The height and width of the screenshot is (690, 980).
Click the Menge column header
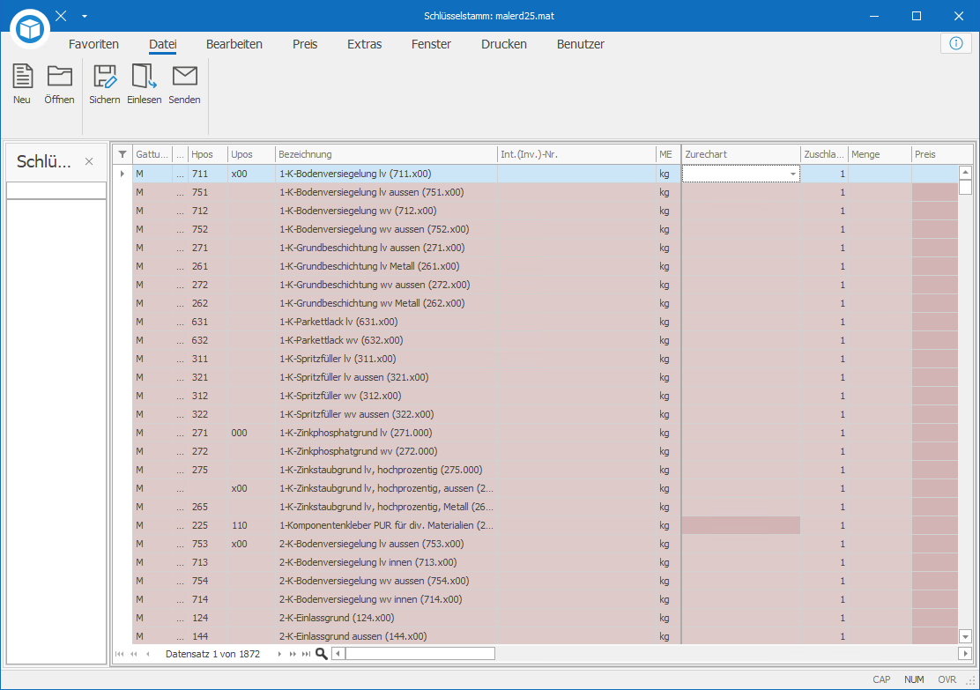point(880,154)
